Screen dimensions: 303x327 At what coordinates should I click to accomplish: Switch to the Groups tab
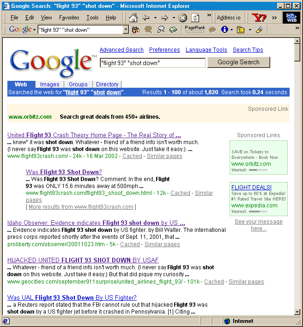tap(78, 85)
